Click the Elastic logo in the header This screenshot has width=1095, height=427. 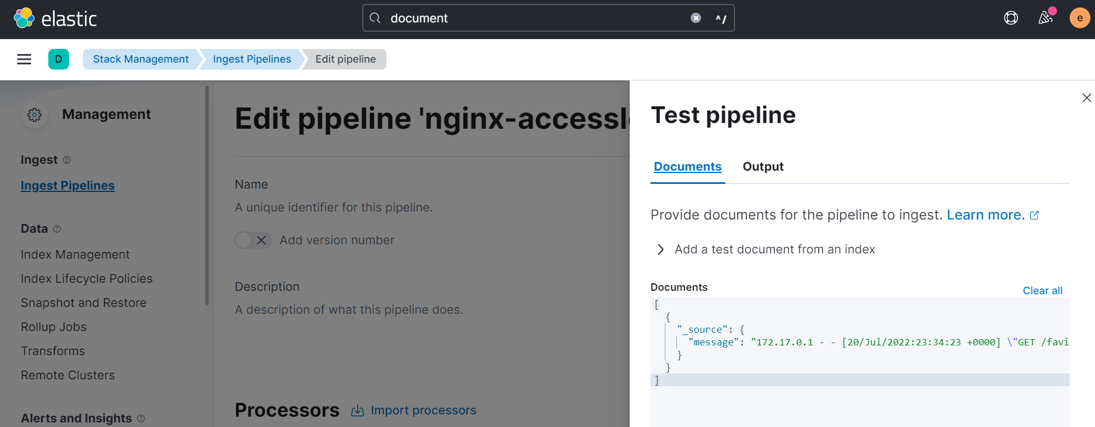click(55, 18)
